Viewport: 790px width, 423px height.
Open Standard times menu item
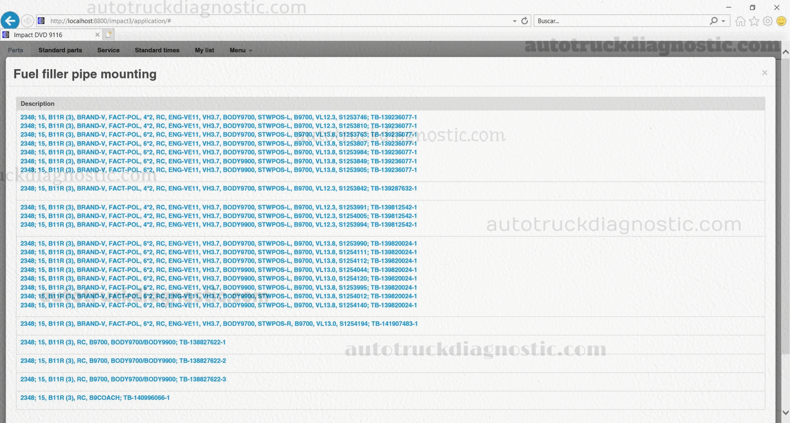coord(157,50)
